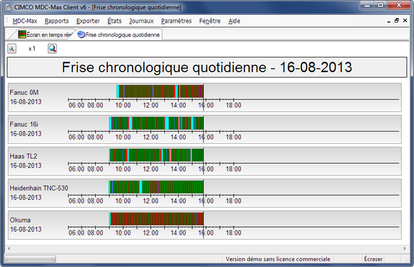Open the États menu
The width and height of the screenshot is (414, 267).
pos(114,21)
